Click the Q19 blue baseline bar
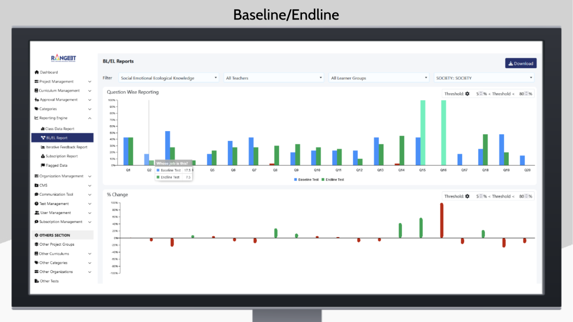This screenshot has width=573, height=322. tap(501, 150)
